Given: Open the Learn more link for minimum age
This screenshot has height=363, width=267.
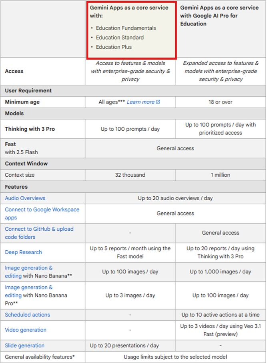Looking at the screenshot, I should pyautogui.click(x=141, y=102).
